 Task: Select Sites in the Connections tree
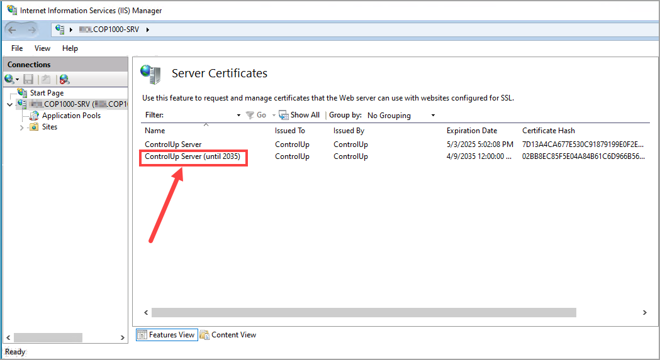[x=49, y=126]
